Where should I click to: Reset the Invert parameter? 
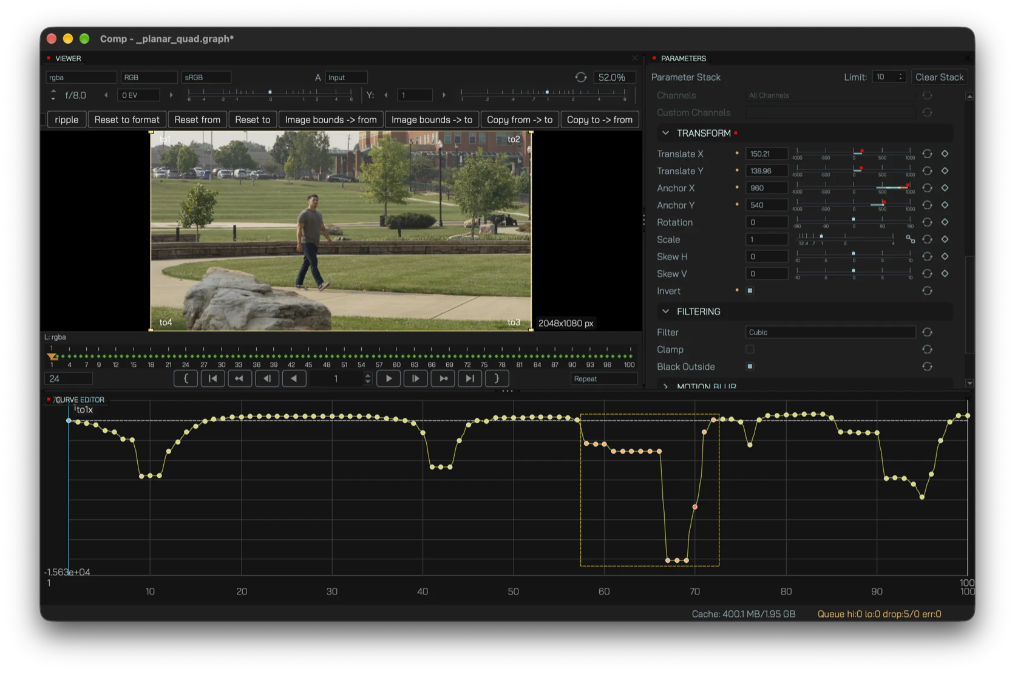[x=927, y=291]
